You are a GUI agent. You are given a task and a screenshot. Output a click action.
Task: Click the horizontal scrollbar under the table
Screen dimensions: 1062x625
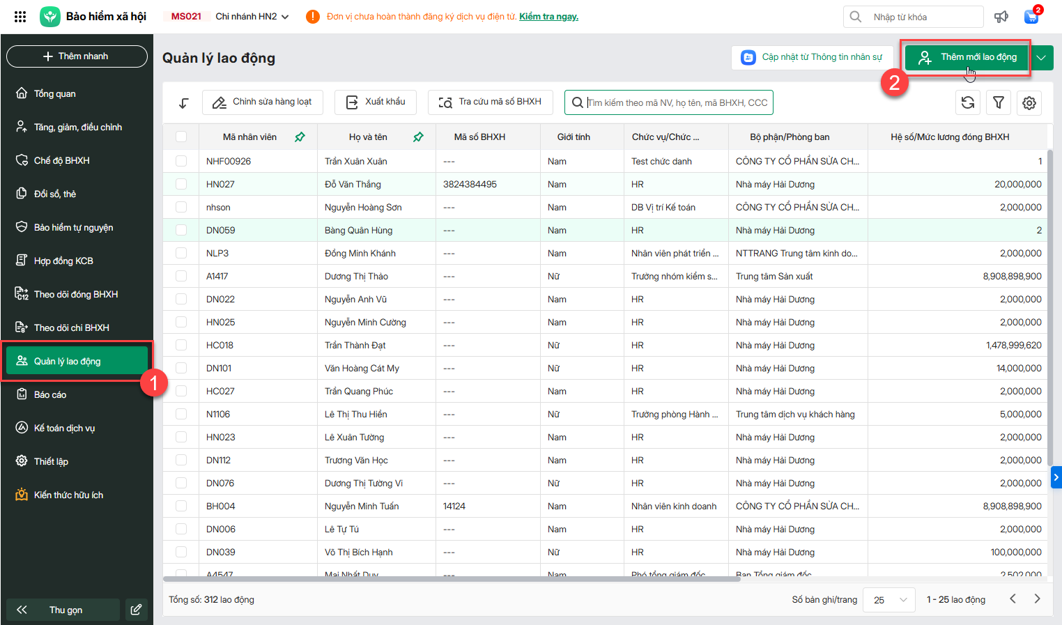(x=446, y=578)
